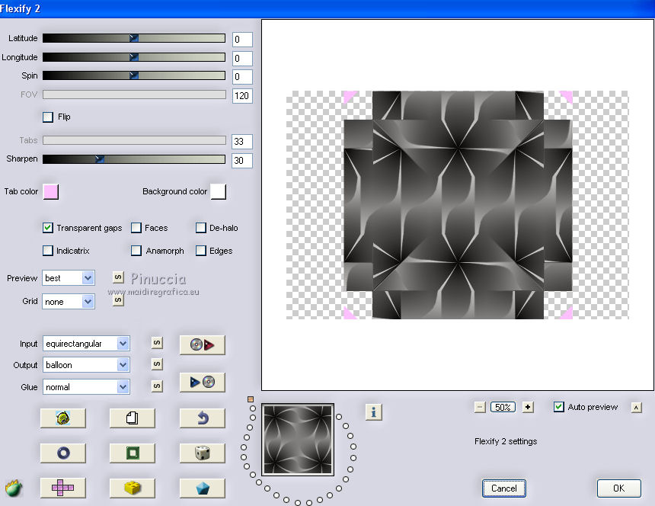Turn off the Auto preview checkbox

point(559,407)
